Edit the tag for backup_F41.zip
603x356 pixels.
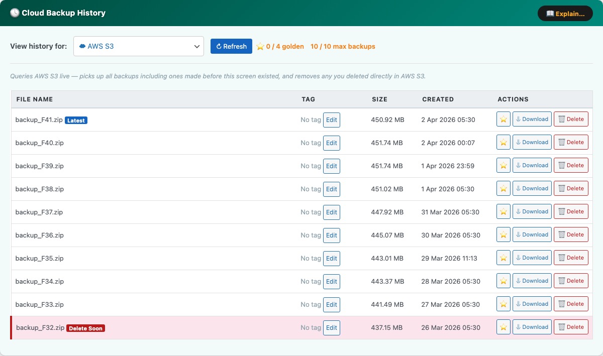pyautogui.click(x=331, y=120)
